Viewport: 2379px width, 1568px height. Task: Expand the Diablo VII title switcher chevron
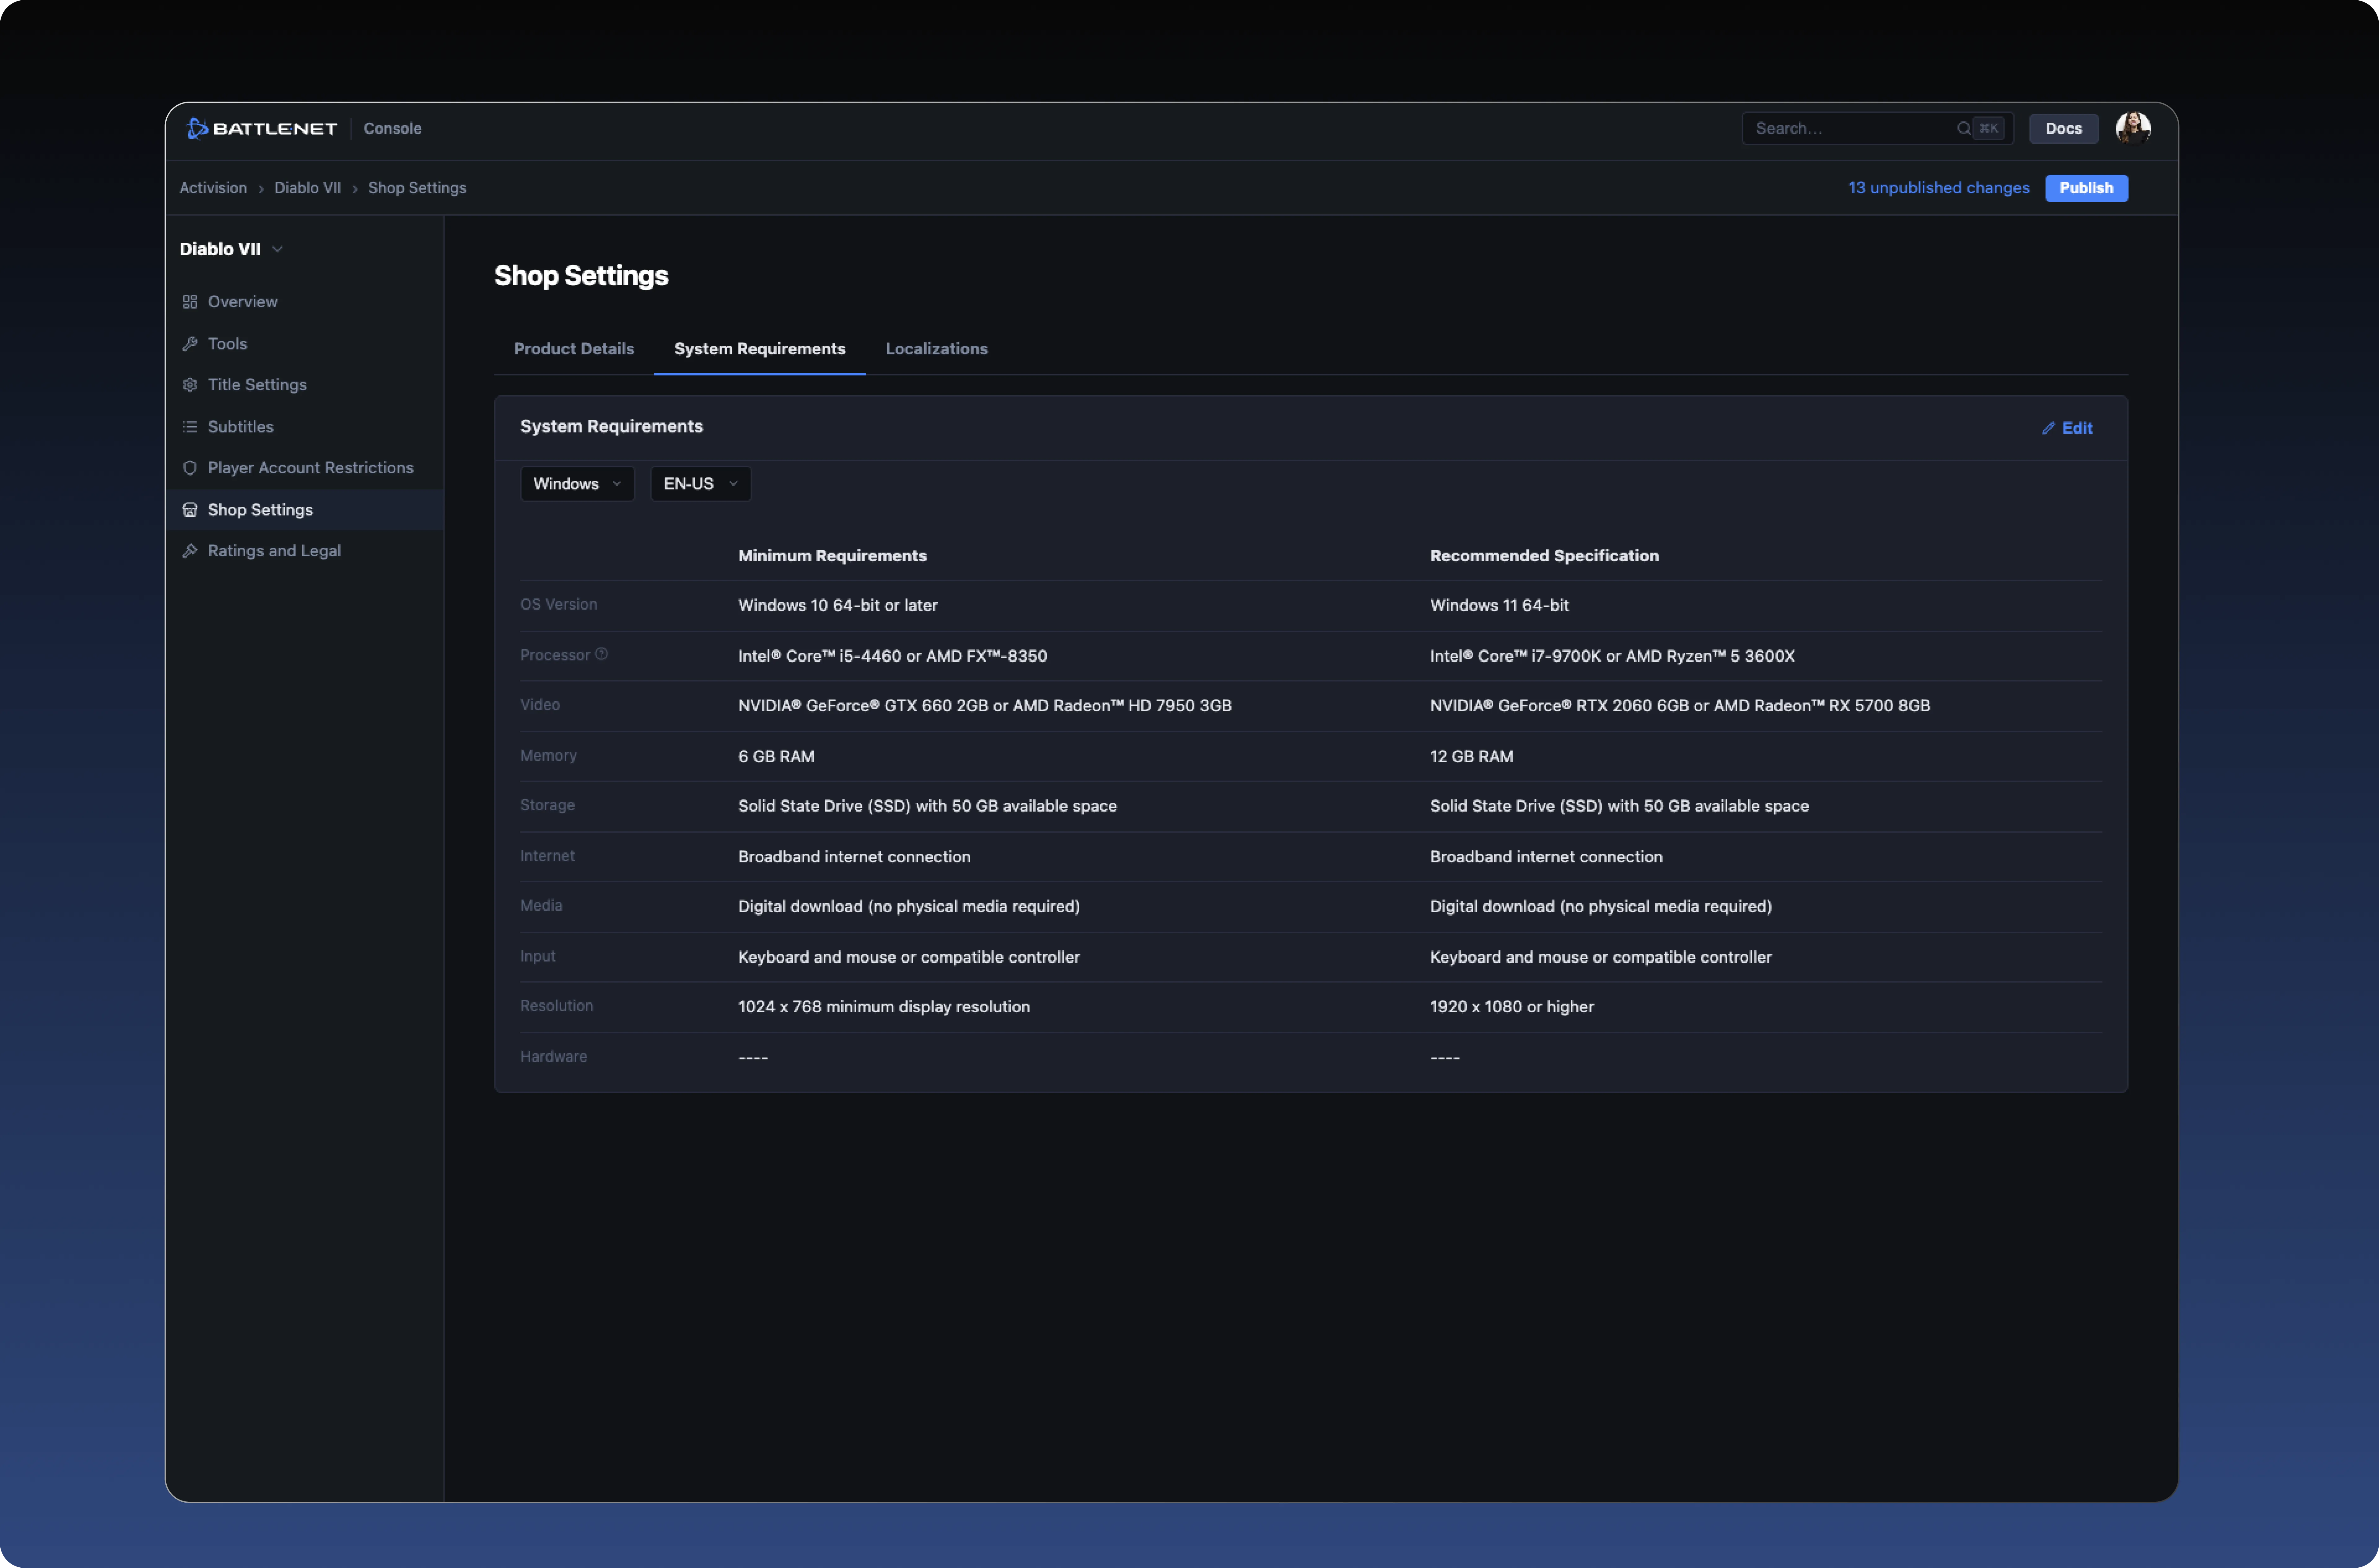(277, 249)
